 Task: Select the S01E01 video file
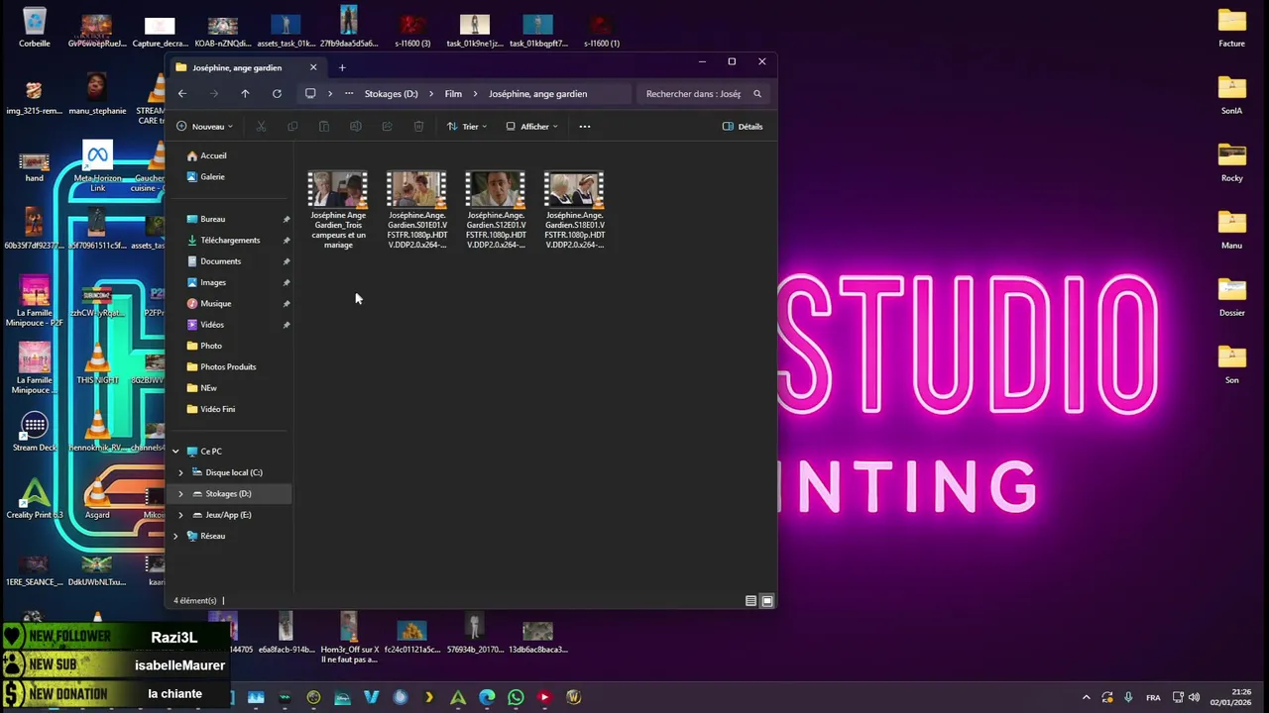416,210
